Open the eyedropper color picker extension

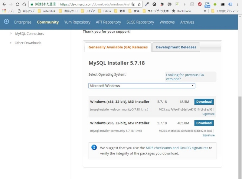pyautogui.click(x=147, y=4)
